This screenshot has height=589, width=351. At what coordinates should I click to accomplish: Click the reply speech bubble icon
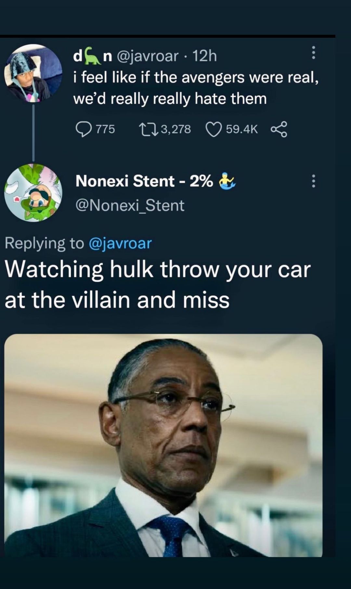click(84, 130)
